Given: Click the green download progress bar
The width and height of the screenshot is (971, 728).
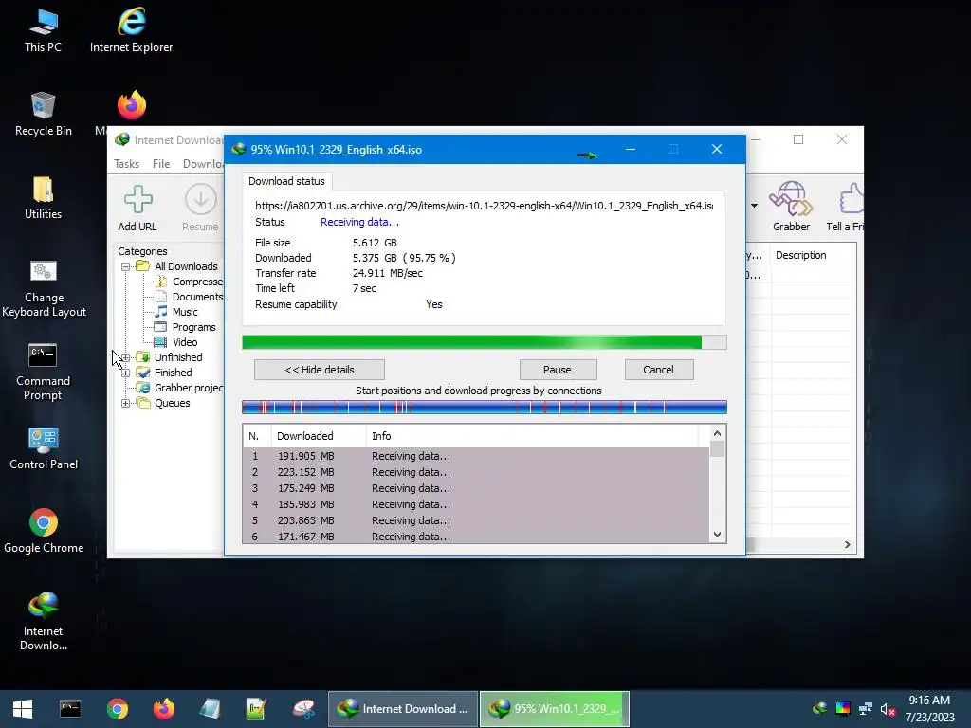Looking at the screenshot, I should [x=485, y=342].
